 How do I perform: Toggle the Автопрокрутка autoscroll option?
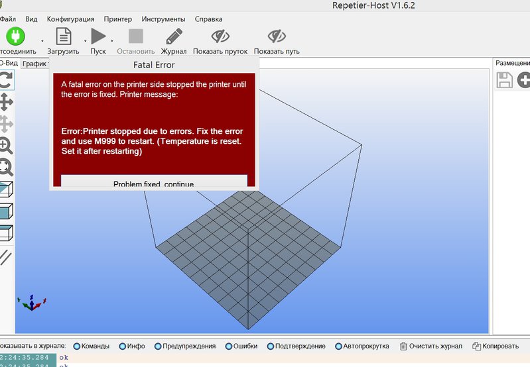[x=340, y=346]
